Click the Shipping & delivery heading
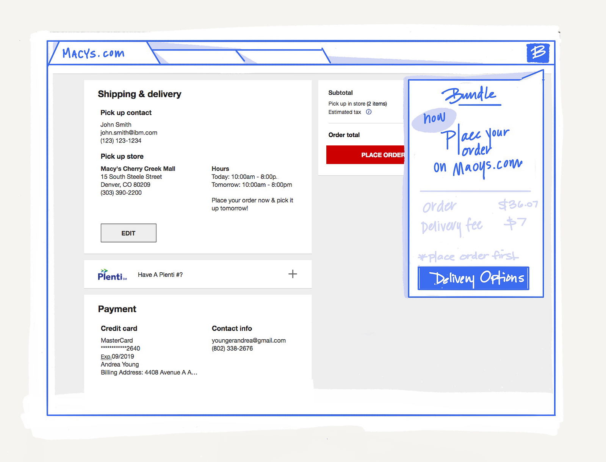606x462 pixels. (139, 94)
